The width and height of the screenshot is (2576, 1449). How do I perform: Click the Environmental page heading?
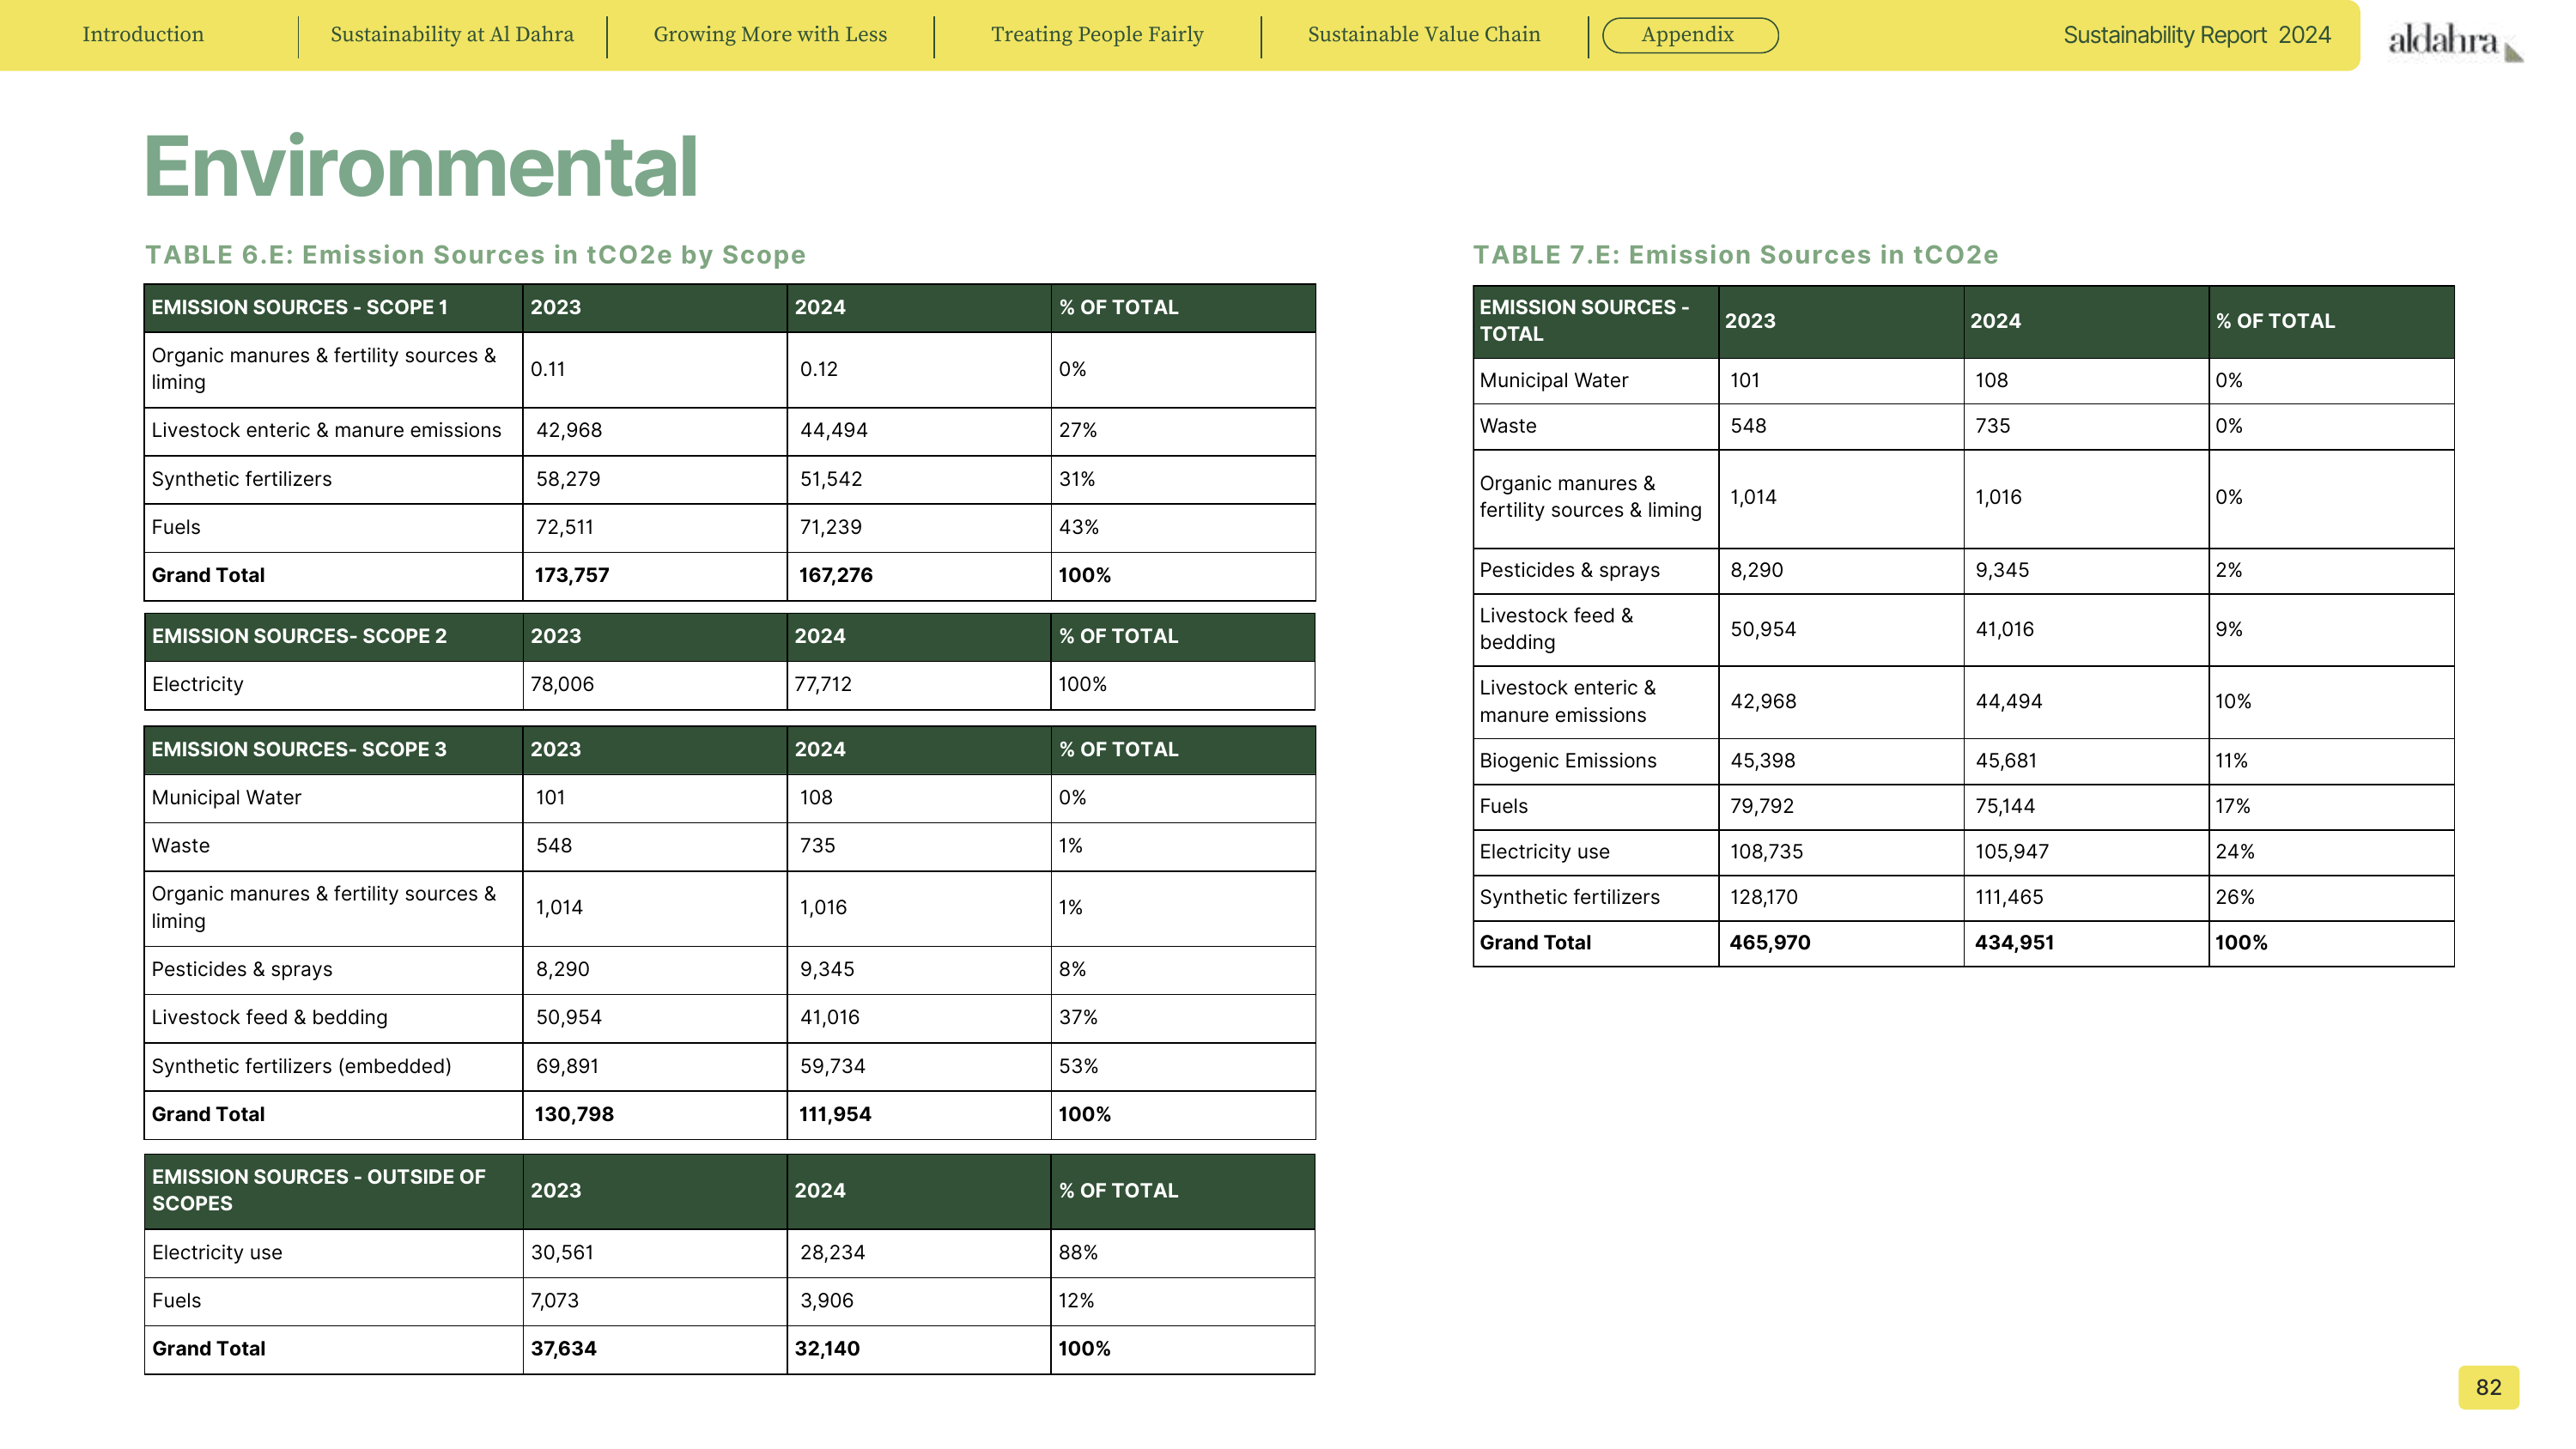click(421, 167)
